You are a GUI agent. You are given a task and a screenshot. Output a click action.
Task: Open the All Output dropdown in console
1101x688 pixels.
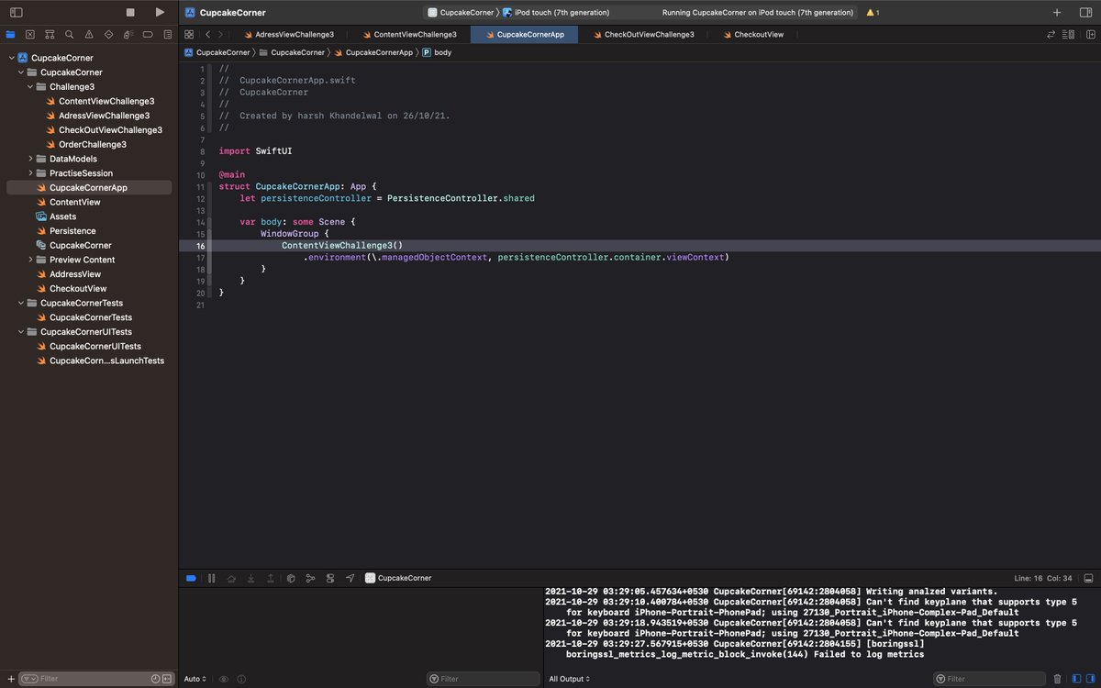click(x=568, y=679)
